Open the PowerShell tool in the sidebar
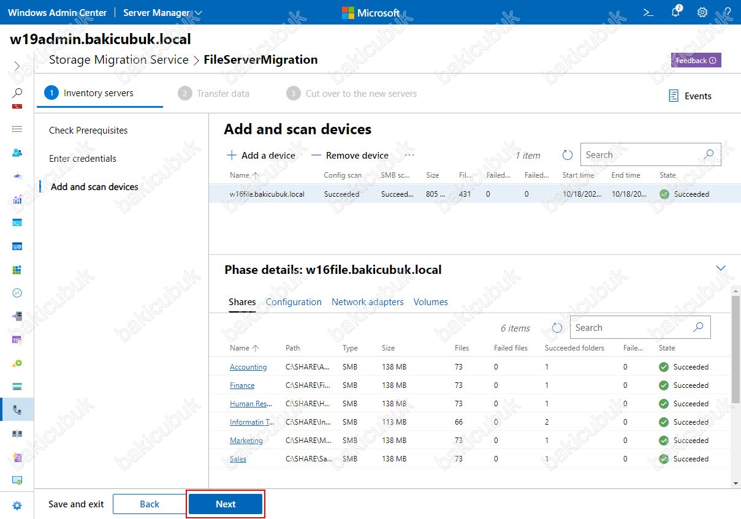 click(x=17, y=222)
